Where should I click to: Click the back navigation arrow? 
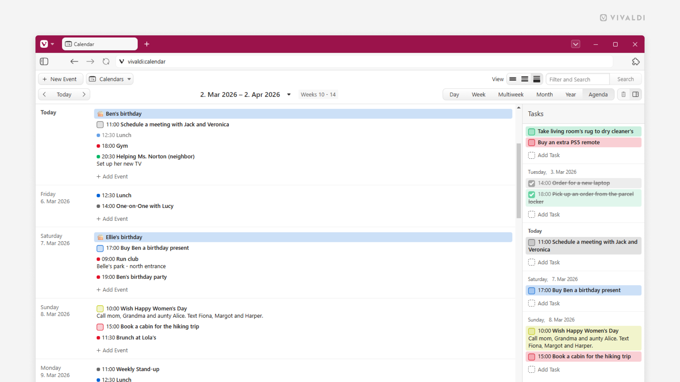point(74,61)
